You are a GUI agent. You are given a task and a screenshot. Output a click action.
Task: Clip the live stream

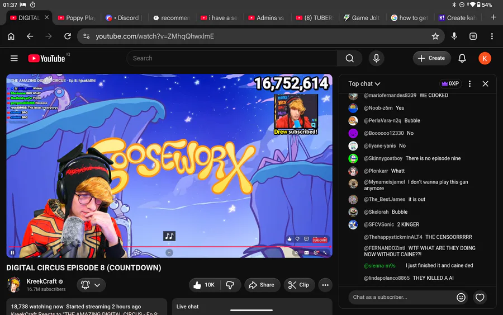click(x=298, y=285)
